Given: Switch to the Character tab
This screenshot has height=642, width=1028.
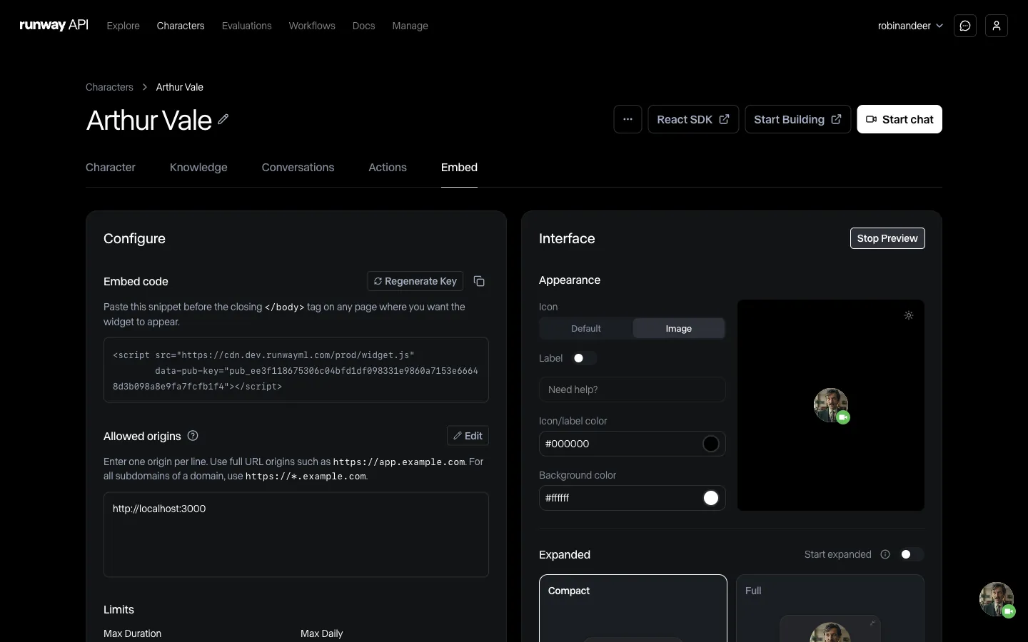Looking at the screenshot, I should (x=111, y=167).
